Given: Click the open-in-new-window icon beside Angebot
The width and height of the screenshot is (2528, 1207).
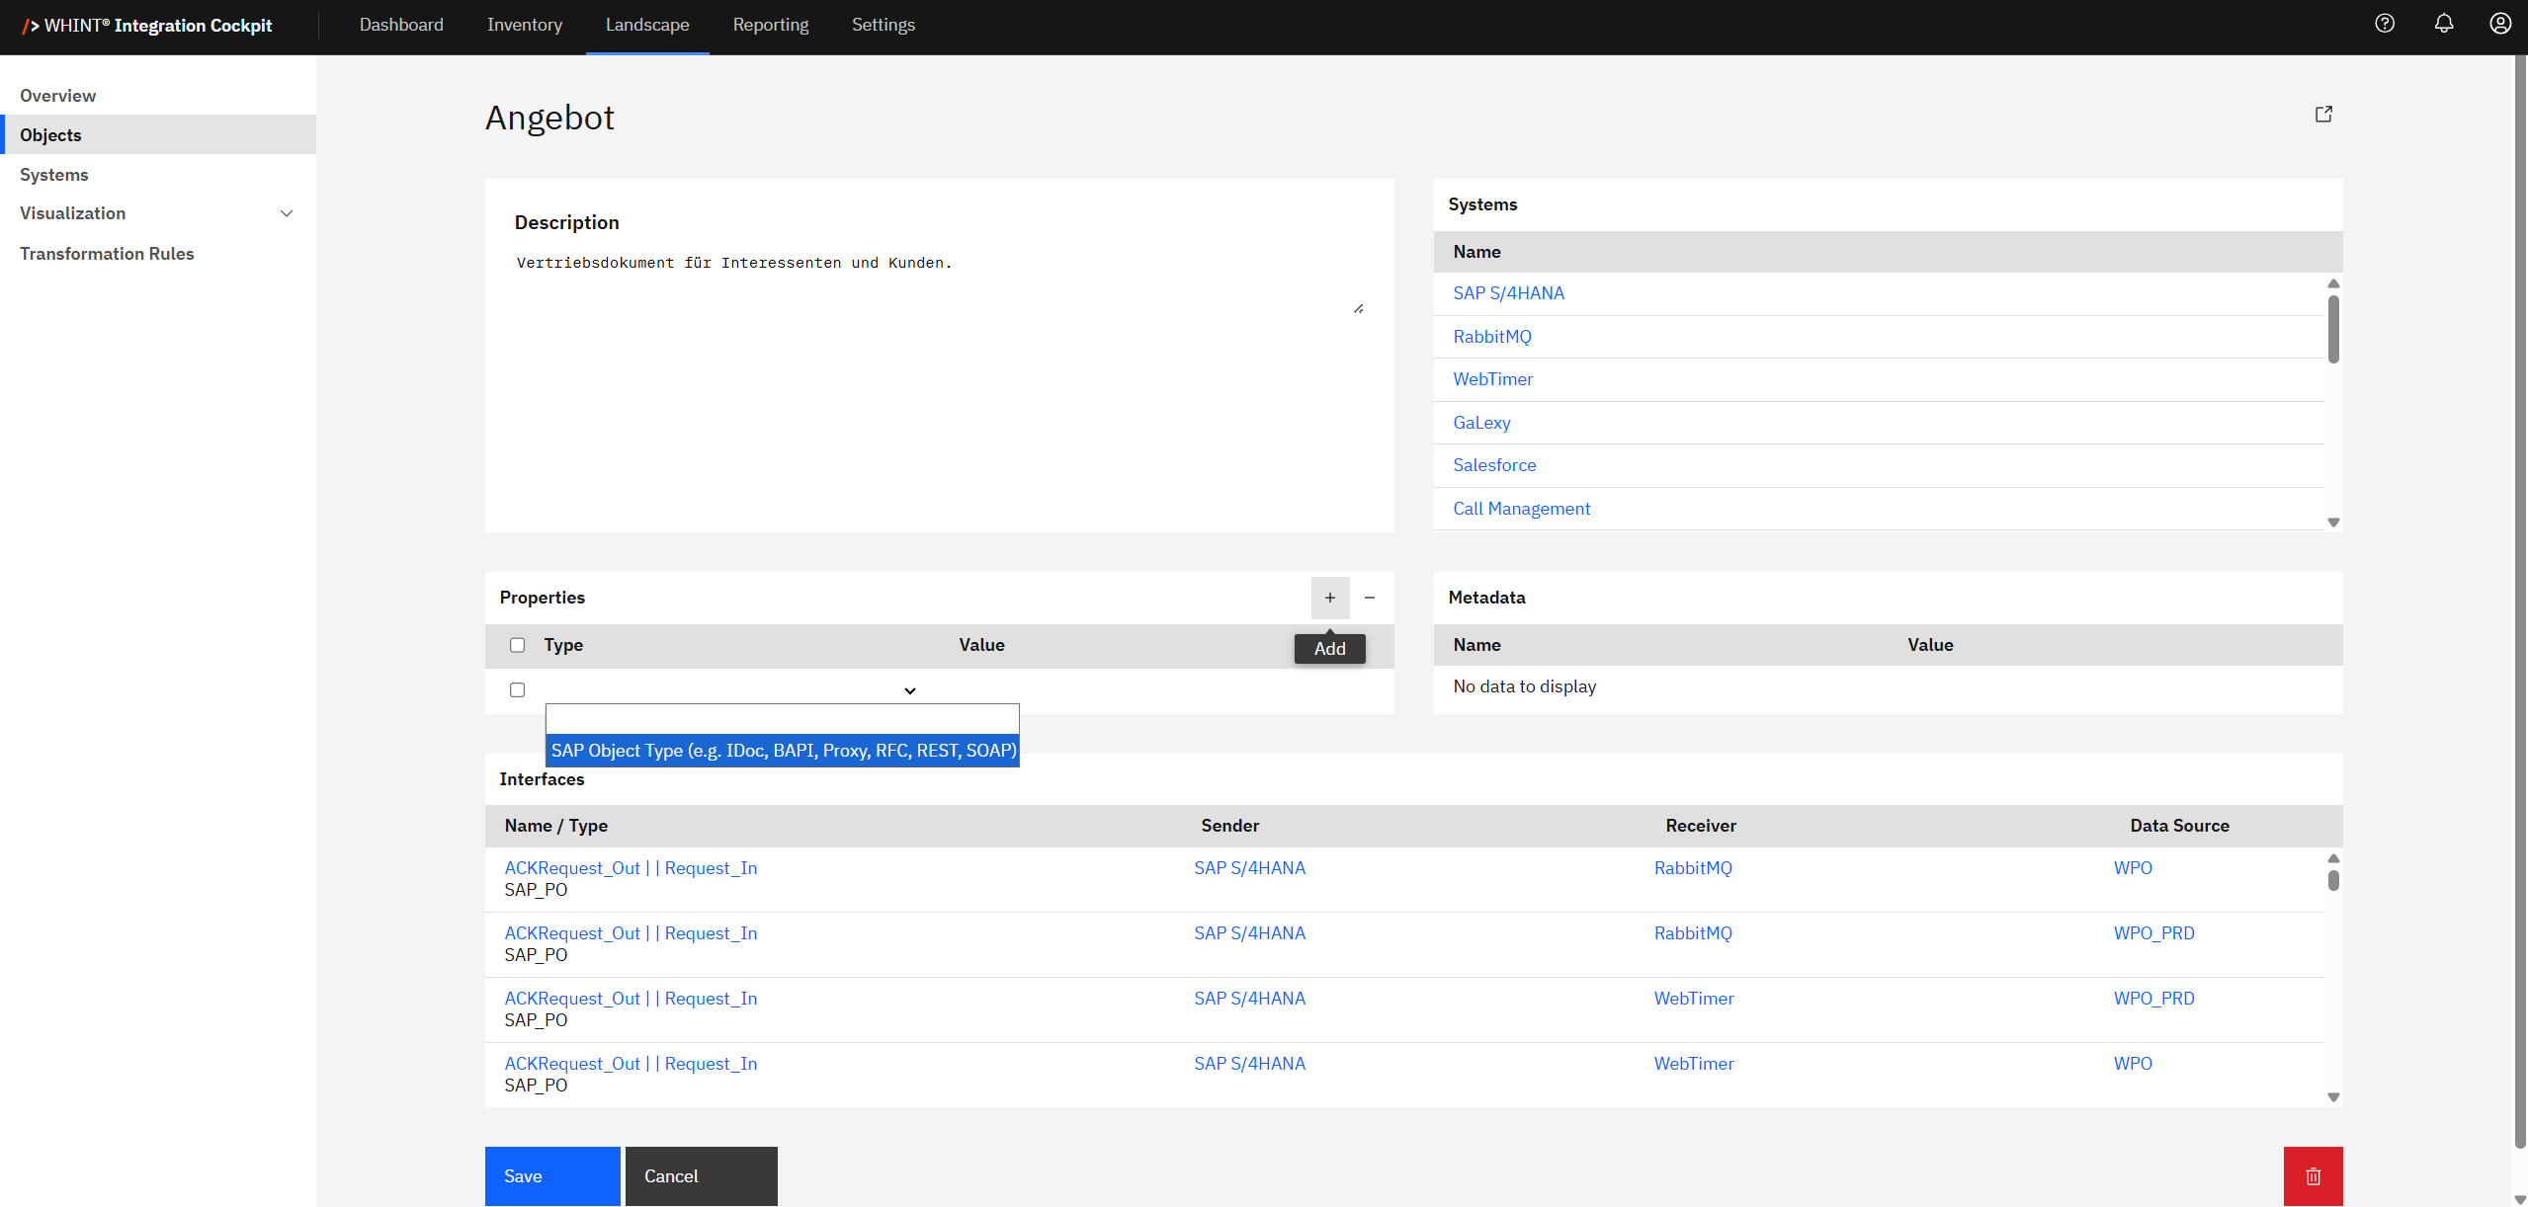Looking at the screenshot, I should pyautogui.click(x=2323, y=115).
